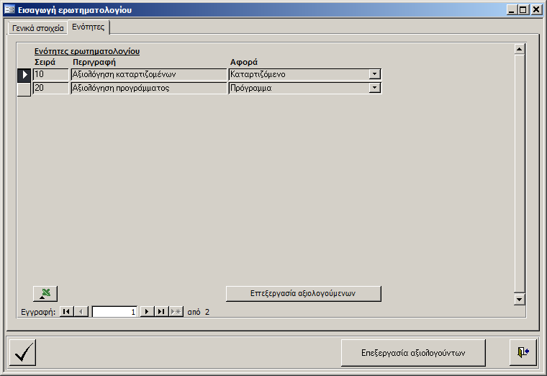Select the Ενότητες tab
Image resolution: width=547 pixels, height=376 pixels.
click(x=89, y=27)
